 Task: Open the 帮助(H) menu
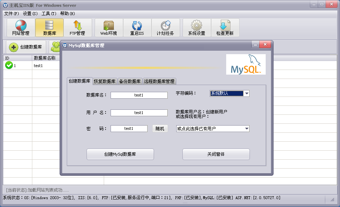(67, 14)
